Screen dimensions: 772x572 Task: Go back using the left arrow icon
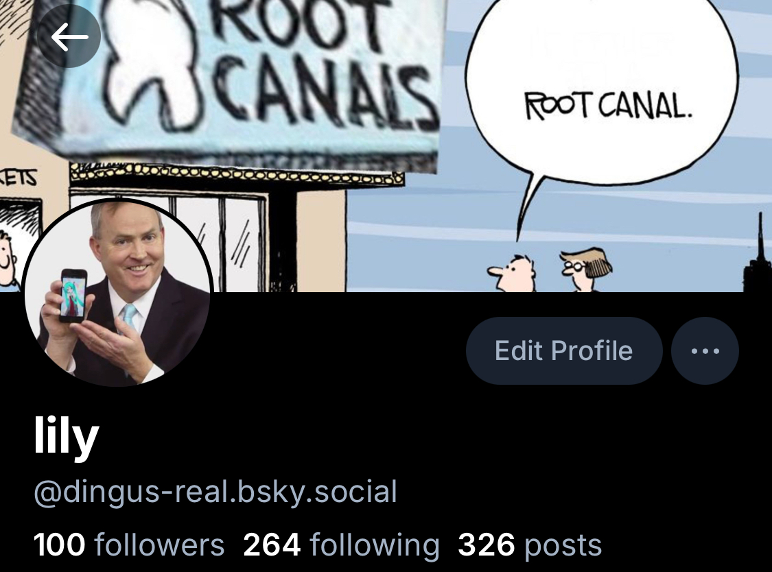69,36
